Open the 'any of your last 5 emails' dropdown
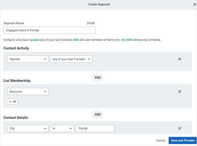 click(x=71, y=59)
